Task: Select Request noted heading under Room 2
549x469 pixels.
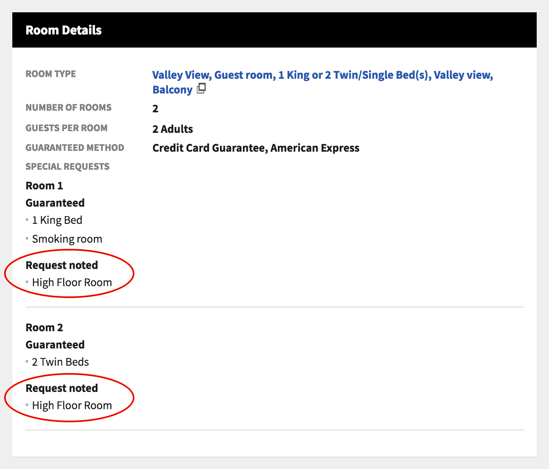Action: coord(62,388)
